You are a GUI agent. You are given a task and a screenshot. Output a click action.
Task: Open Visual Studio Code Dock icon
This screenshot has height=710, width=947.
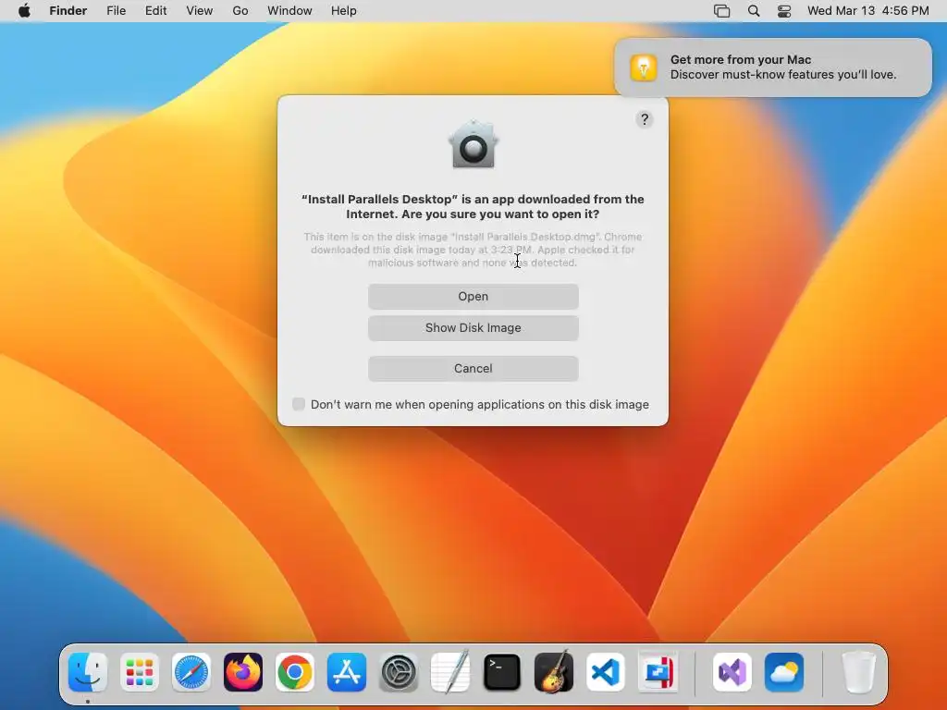click(606, 672)
